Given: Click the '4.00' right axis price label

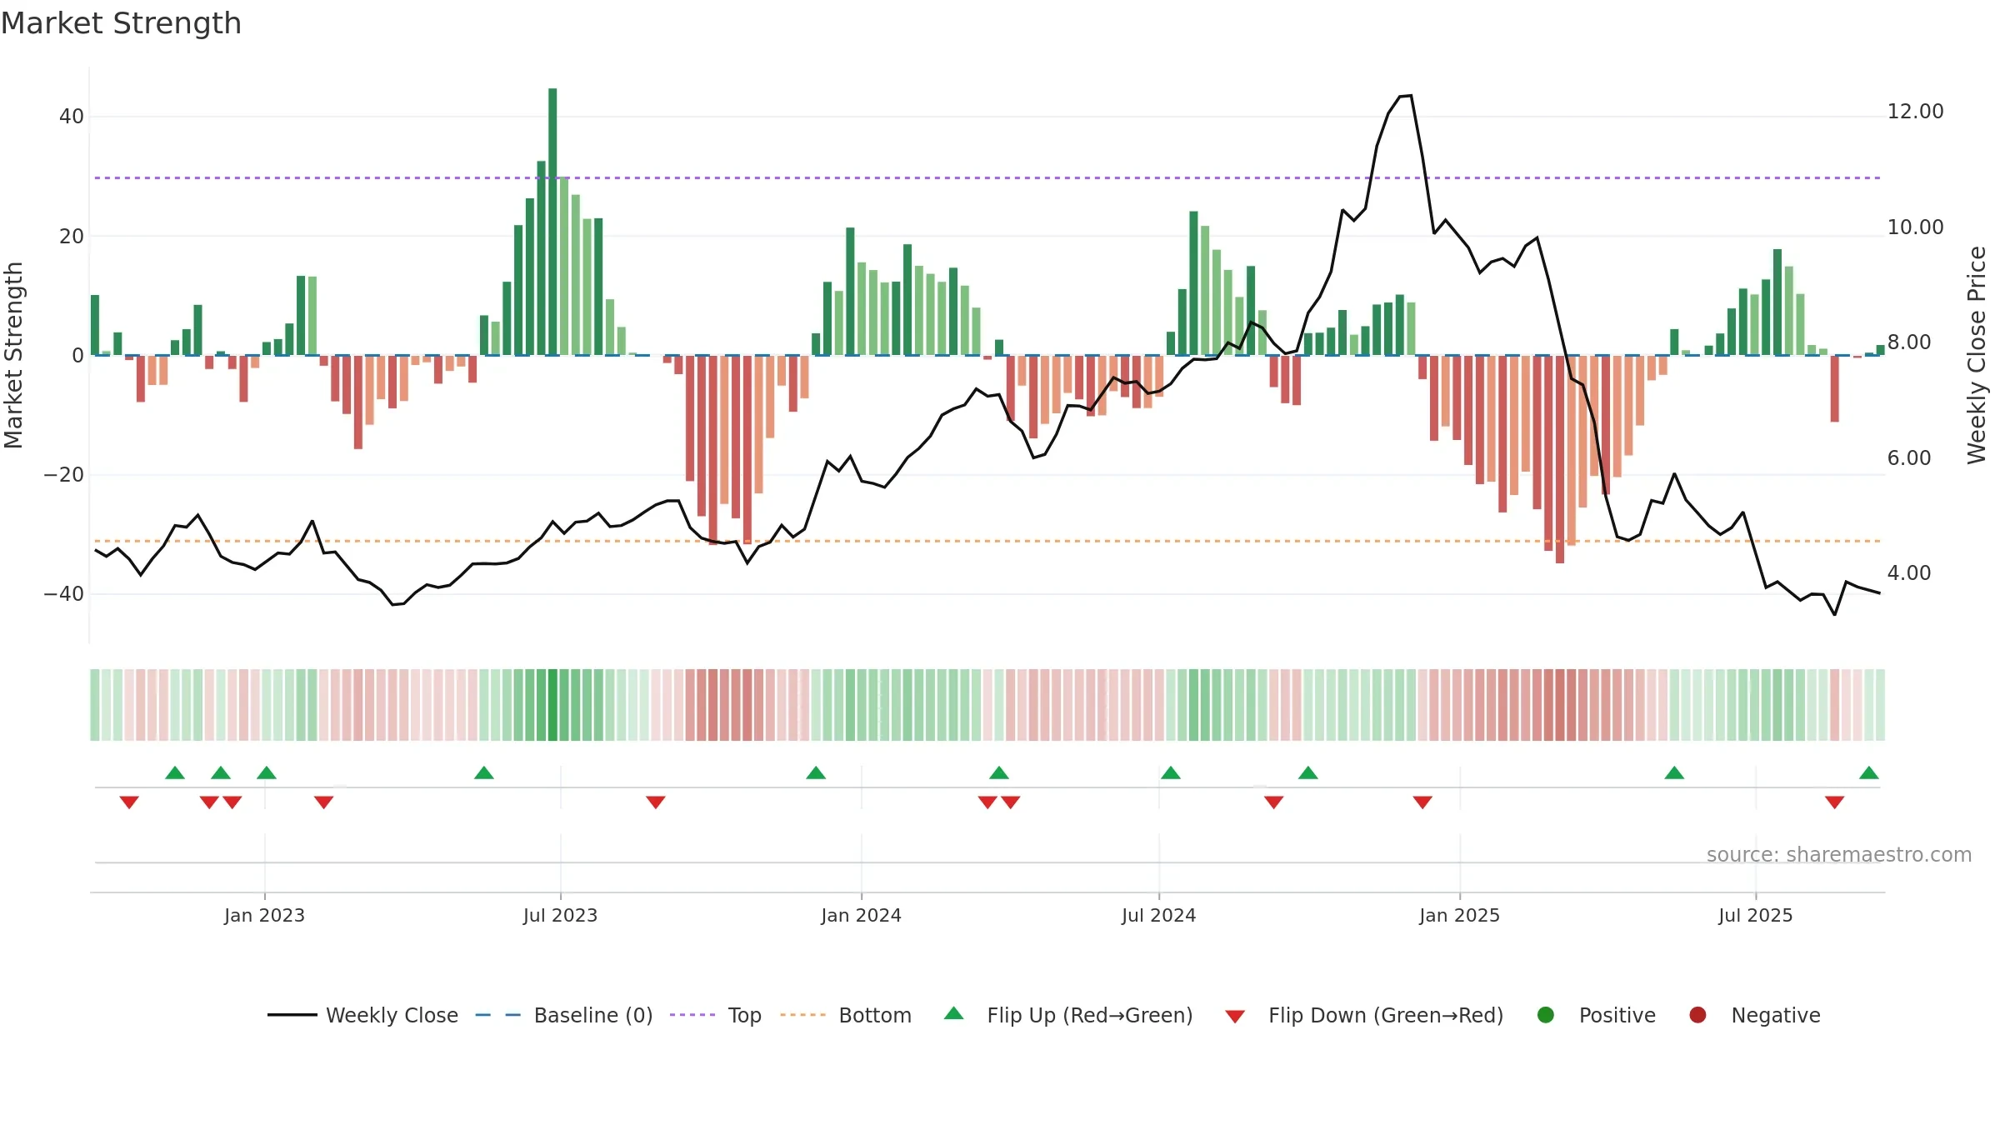Looking at the screenshot, I should click(1909, 572).
